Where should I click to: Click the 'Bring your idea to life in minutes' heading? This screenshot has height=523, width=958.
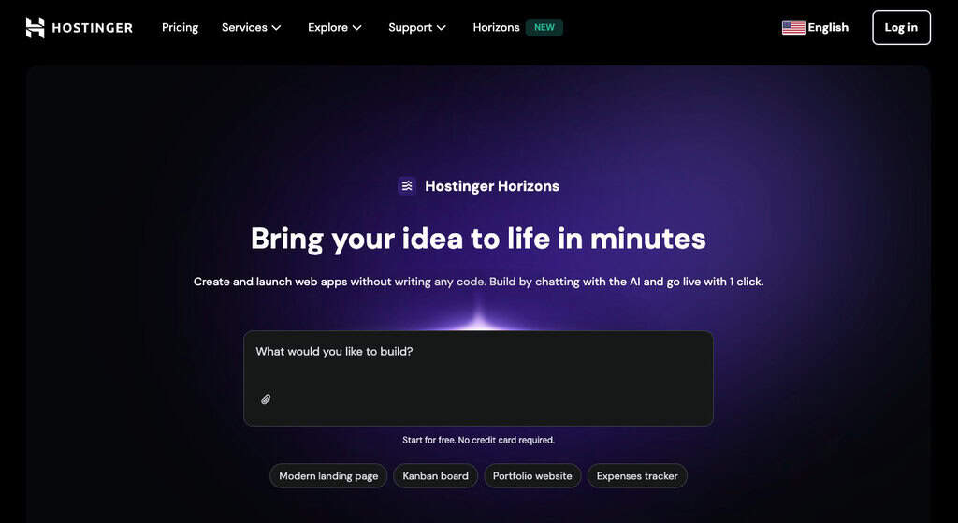pos(478,239)
